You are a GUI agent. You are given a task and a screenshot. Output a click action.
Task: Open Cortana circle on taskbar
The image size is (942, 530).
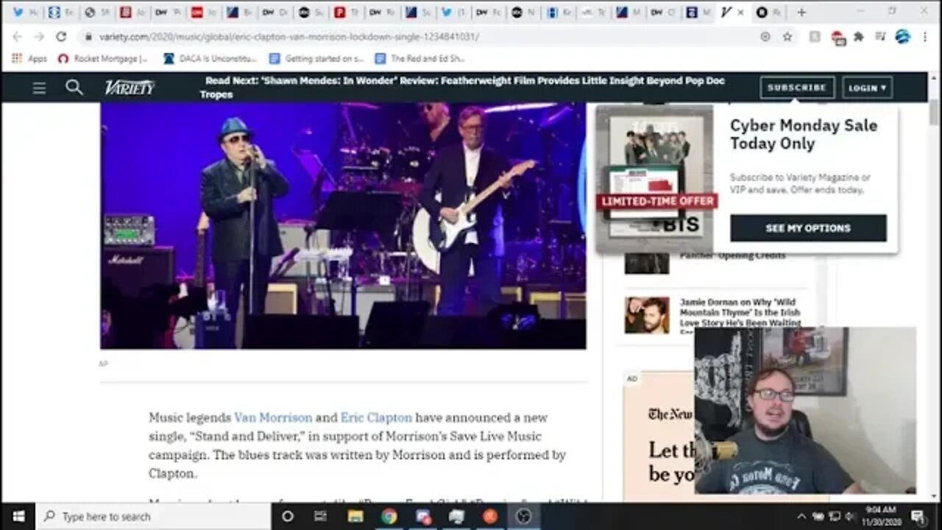(x=288, y=516)
